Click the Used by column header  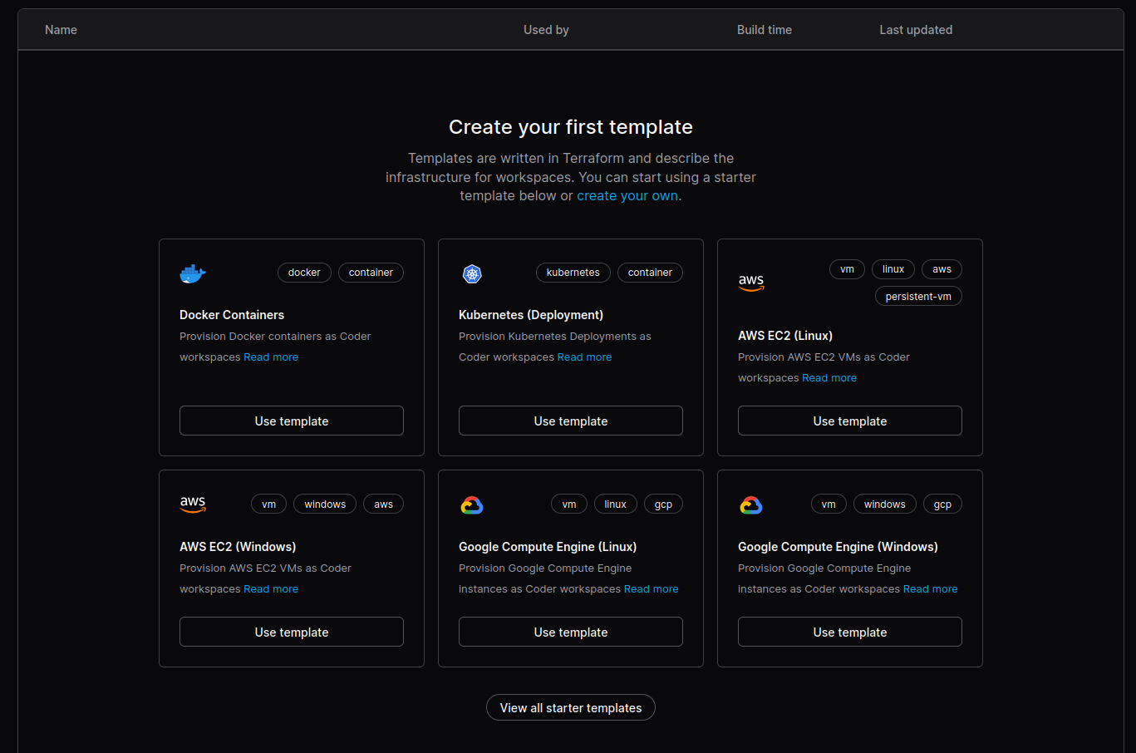coord(546,30)
